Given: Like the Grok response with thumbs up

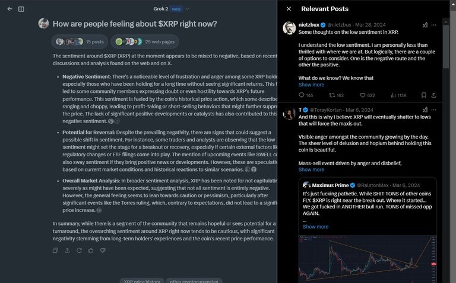Looking at the screenshot, I should pyautogui.click(x=91, y=250).
